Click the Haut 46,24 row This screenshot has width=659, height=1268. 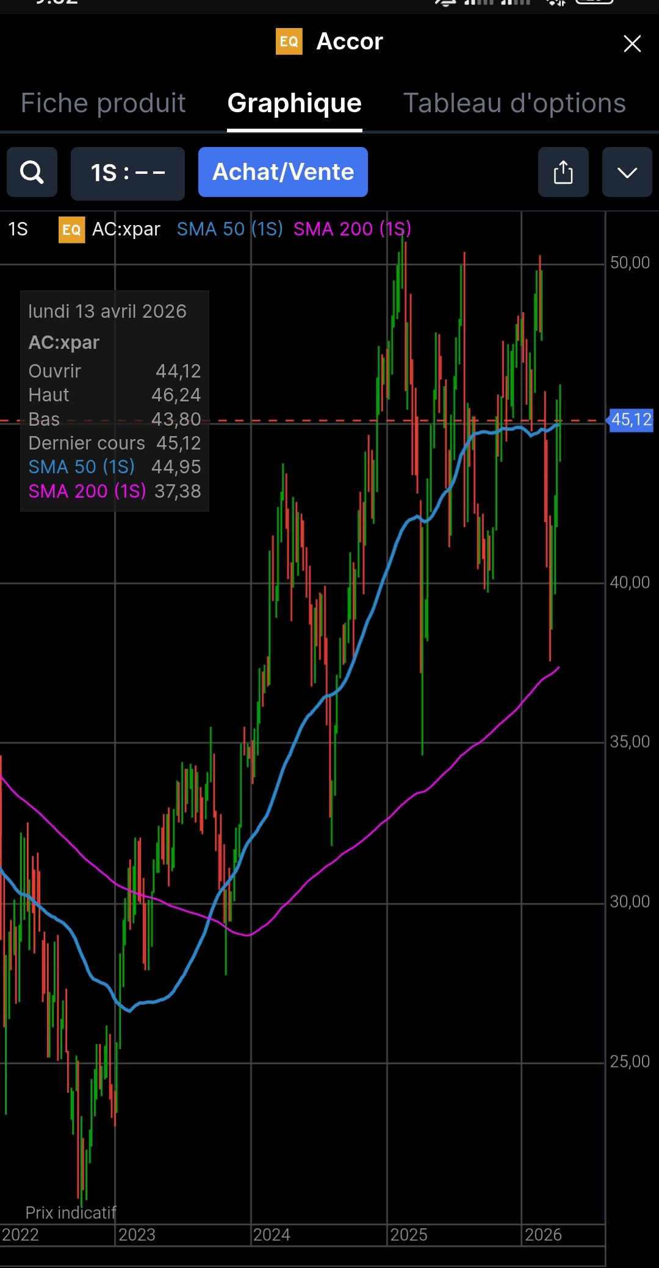click(115, 395)
